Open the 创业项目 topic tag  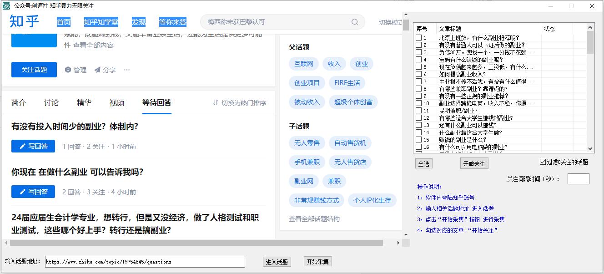click(307, 83)
